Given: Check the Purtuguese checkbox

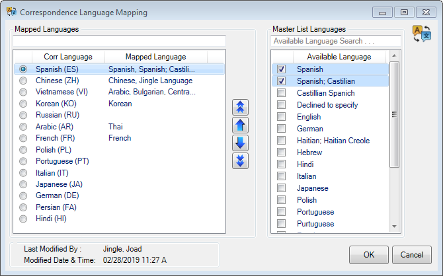Looking at the screenshot, I should [282, 224].
